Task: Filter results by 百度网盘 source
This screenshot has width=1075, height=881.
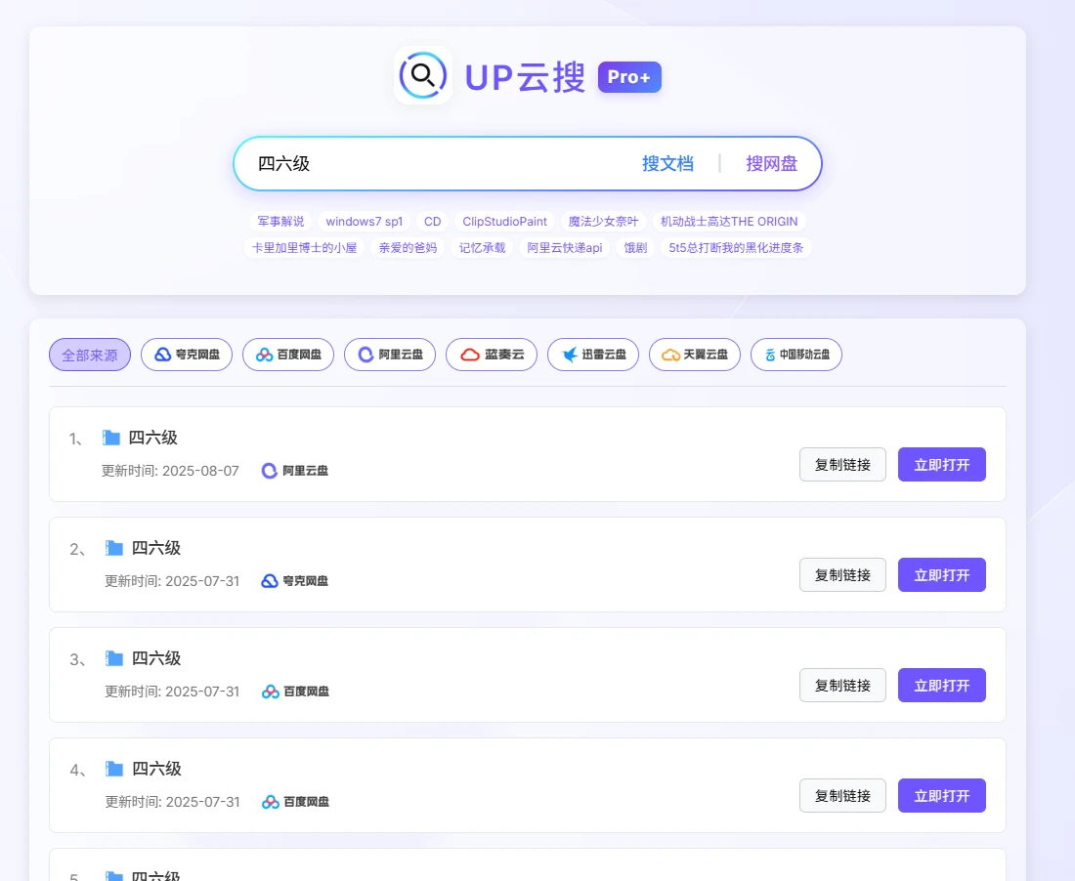Action: [288, 355]
